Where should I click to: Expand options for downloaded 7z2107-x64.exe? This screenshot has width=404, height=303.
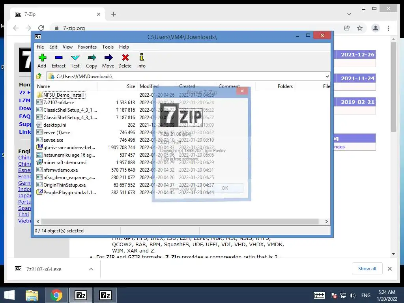(91, 269)
